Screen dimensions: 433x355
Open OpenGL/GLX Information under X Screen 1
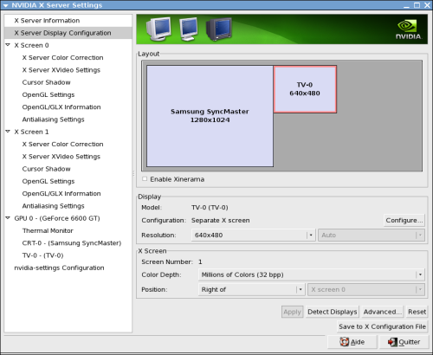pos(61,194)
